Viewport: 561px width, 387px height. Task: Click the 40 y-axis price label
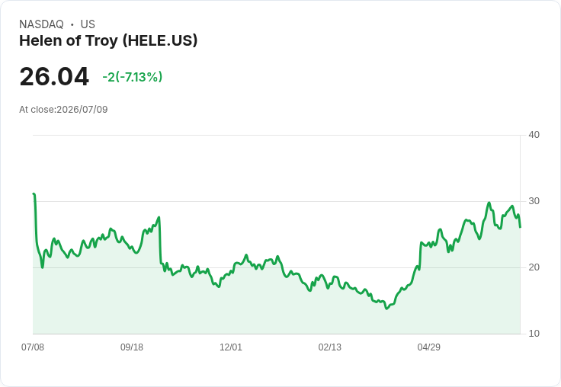534,135
